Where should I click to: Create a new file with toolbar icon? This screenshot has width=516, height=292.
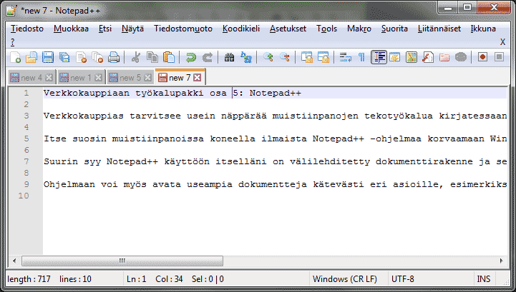pyautogui.click(x=15, y=57)
